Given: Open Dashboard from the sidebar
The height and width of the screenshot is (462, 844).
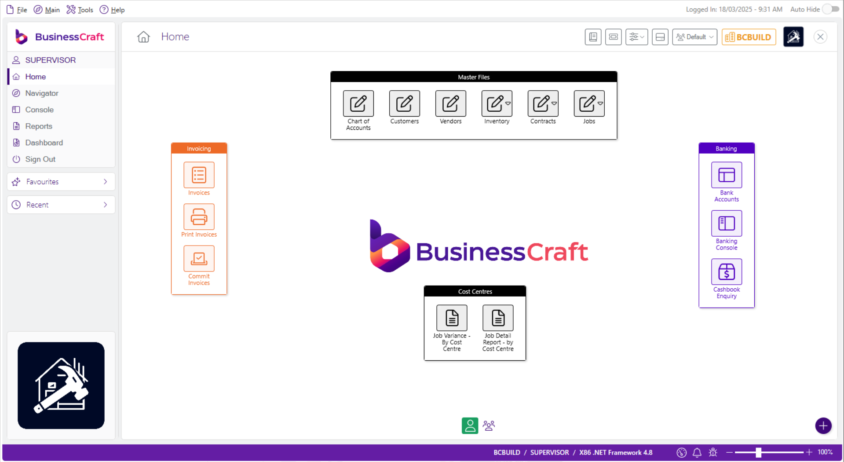Looking at the screenshot, I should [61, 143].
